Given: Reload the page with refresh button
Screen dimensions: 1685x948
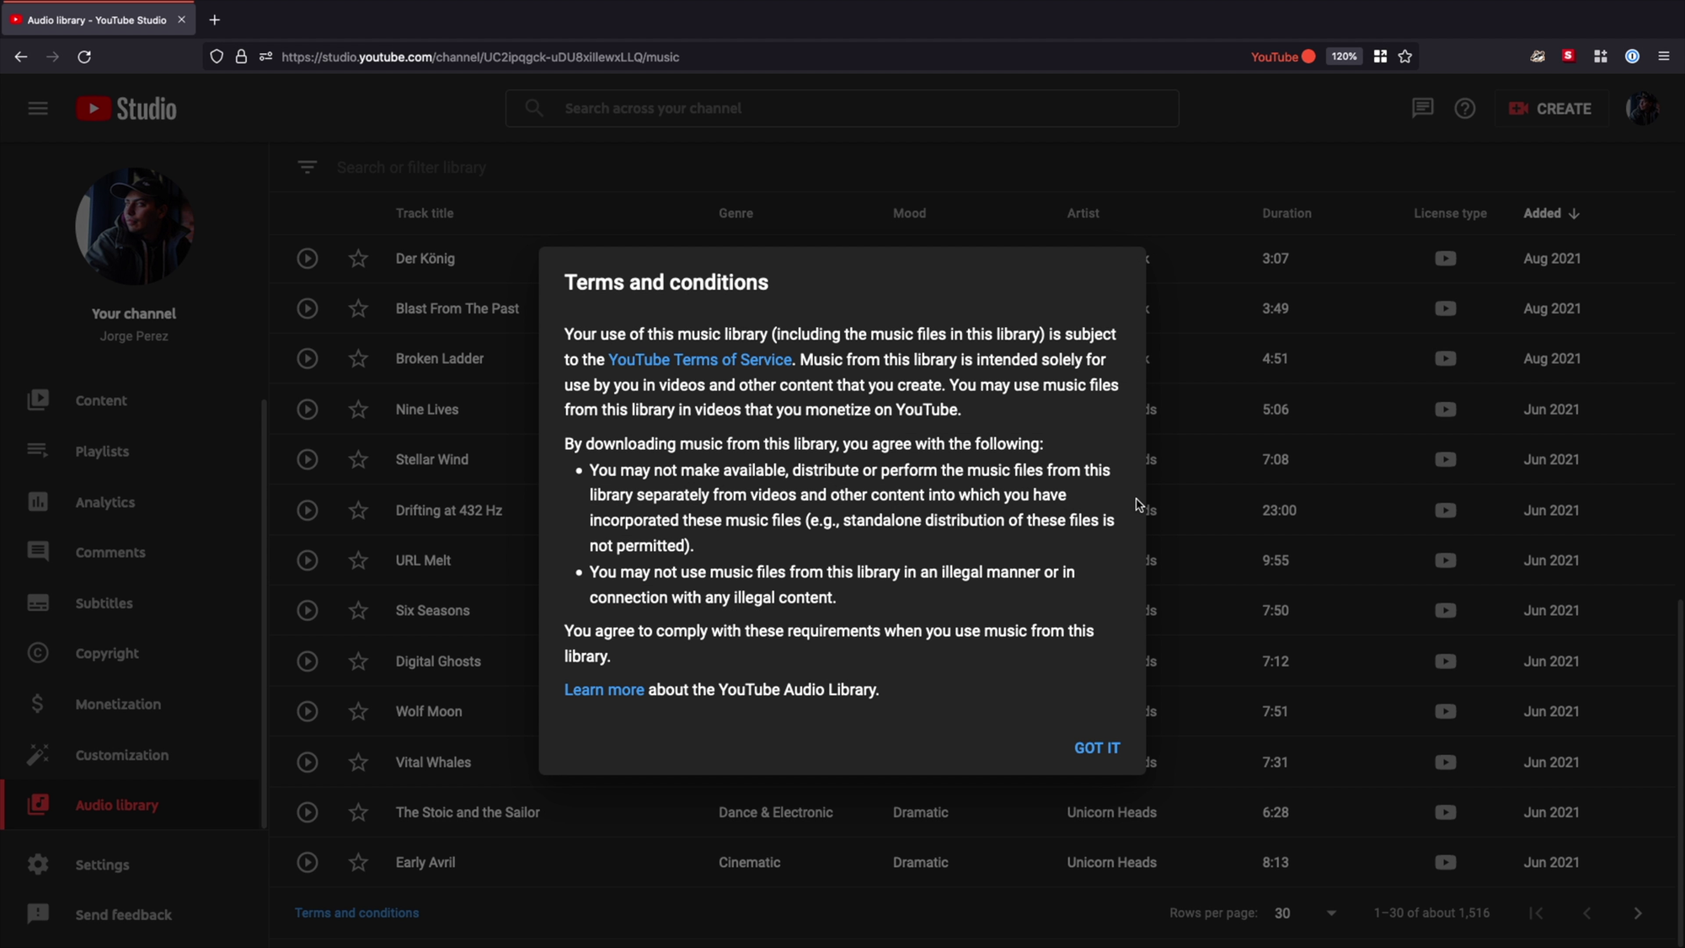Looking at the screenshot, I should coord(84,56).
